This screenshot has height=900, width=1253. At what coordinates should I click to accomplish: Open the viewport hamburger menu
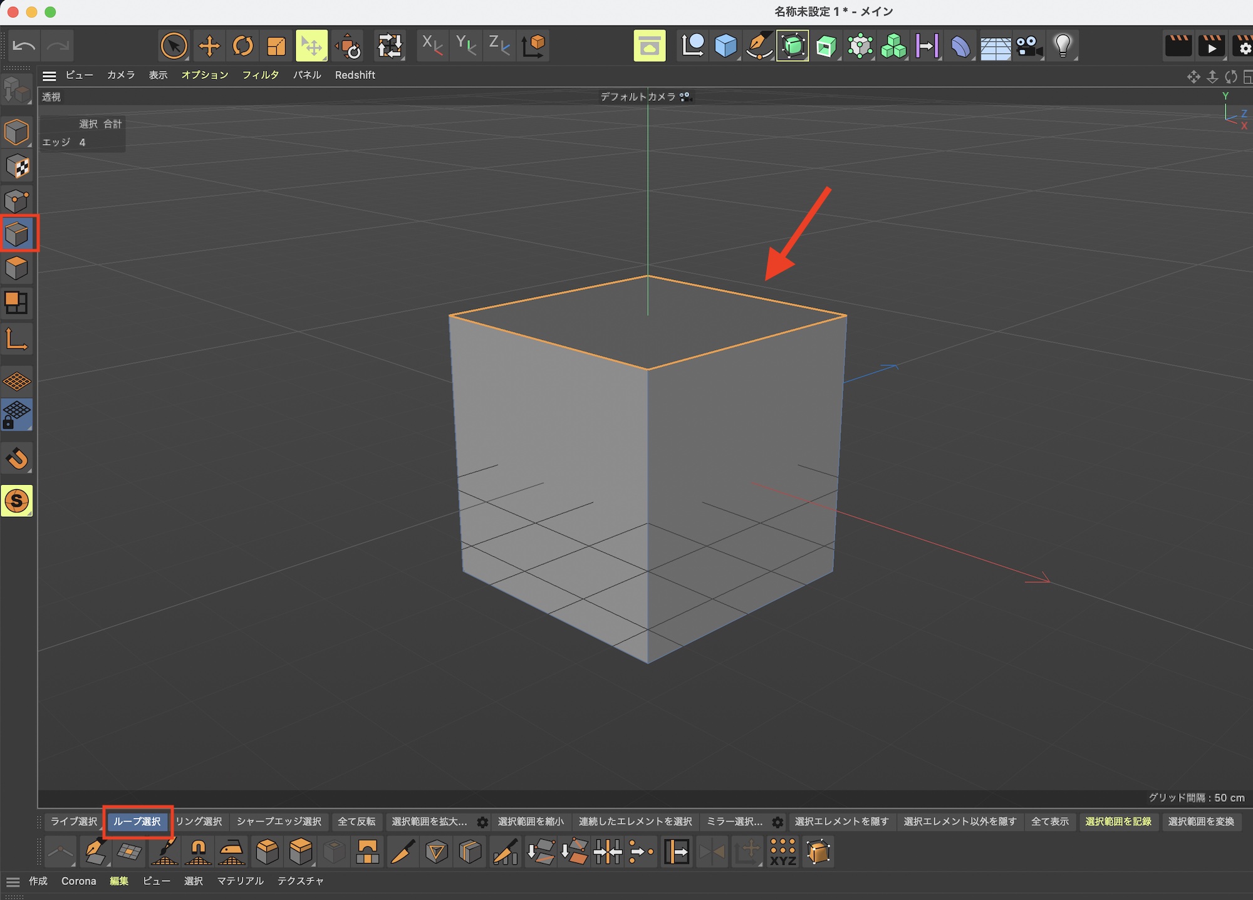pyautogui.click(x=49, y=76)
